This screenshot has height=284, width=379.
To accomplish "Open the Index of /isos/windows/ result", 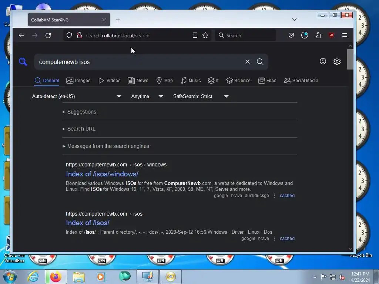I will (x=102, y=174).
